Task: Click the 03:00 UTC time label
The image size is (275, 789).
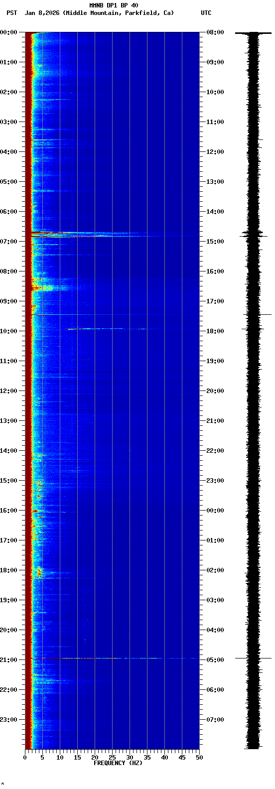Action: coord(215,600)
